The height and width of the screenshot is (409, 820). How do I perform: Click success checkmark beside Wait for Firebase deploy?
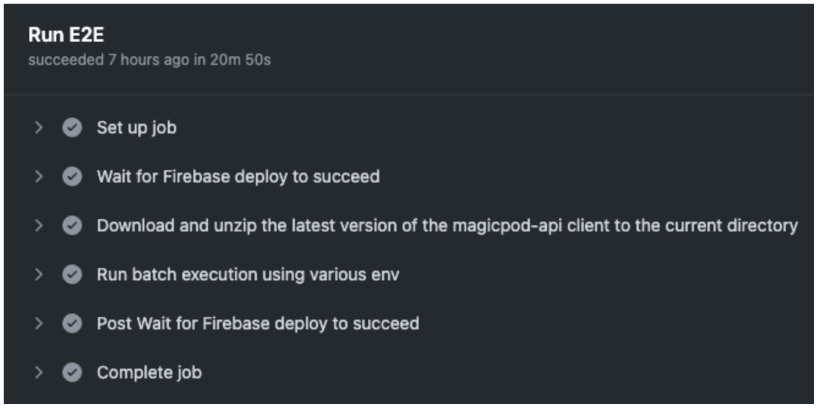72,177
